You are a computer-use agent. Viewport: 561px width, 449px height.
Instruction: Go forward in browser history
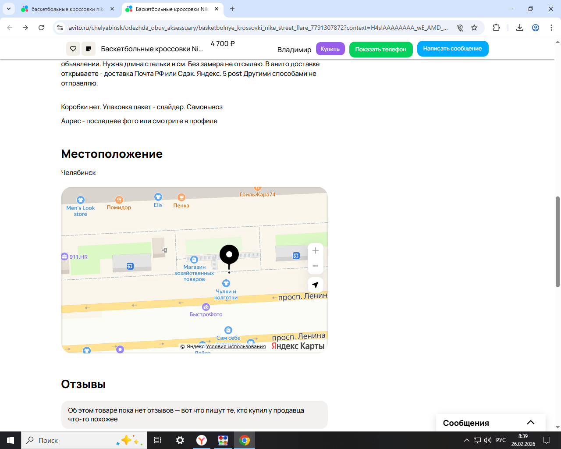coord(25,28)
